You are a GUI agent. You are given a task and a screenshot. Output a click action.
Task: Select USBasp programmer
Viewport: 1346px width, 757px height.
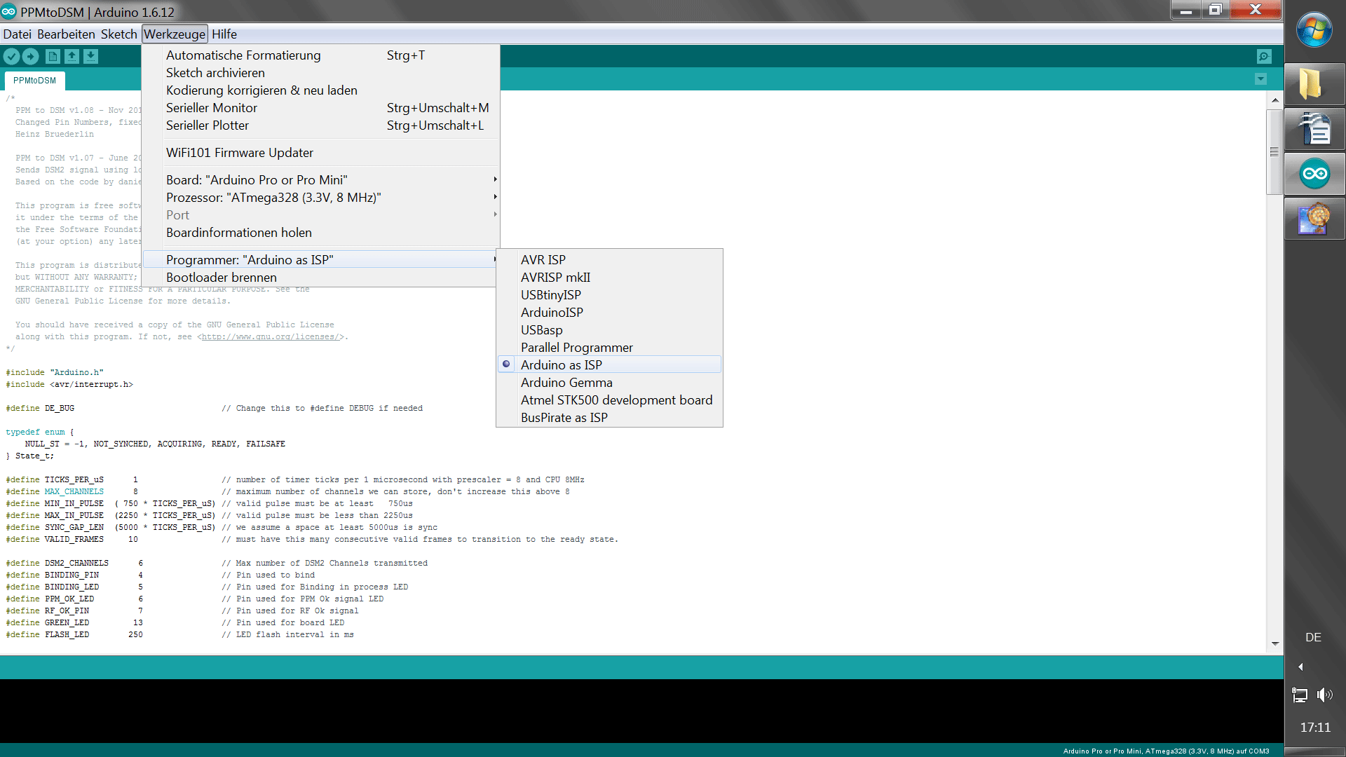pos(609,330)
